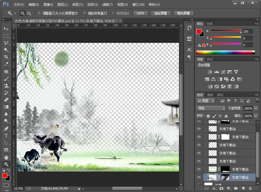Select the Gradient tool
This screenshot has width=261, height=192.
coord(6,107)
